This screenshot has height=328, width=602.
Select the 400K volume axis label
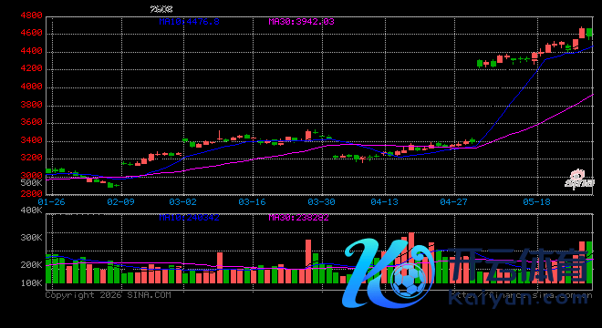click(31, 210)
